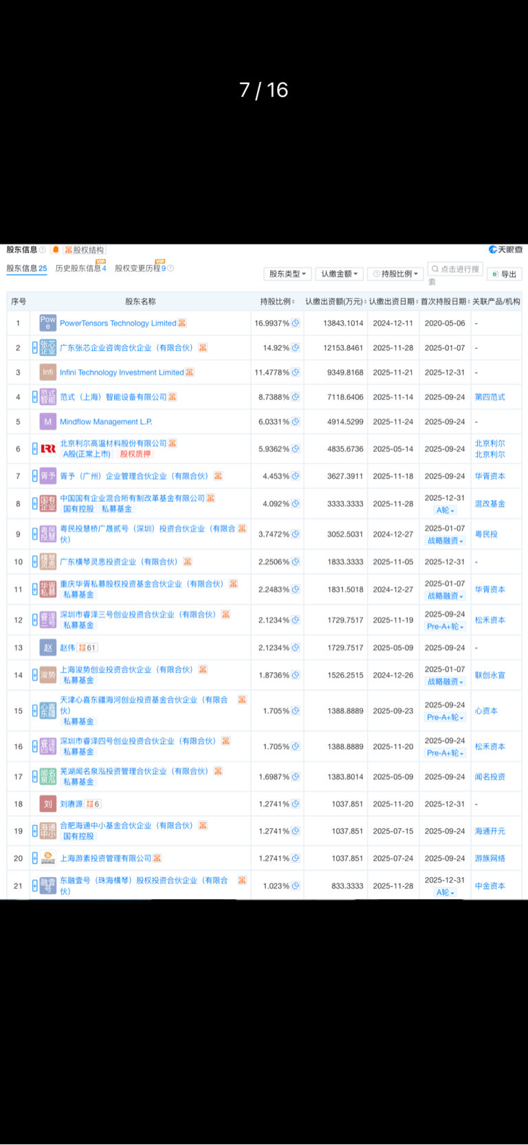Screen dimensions: 528x1145
Task: Open the 中金资本 related institution link
Action: [x=489, y=886]
